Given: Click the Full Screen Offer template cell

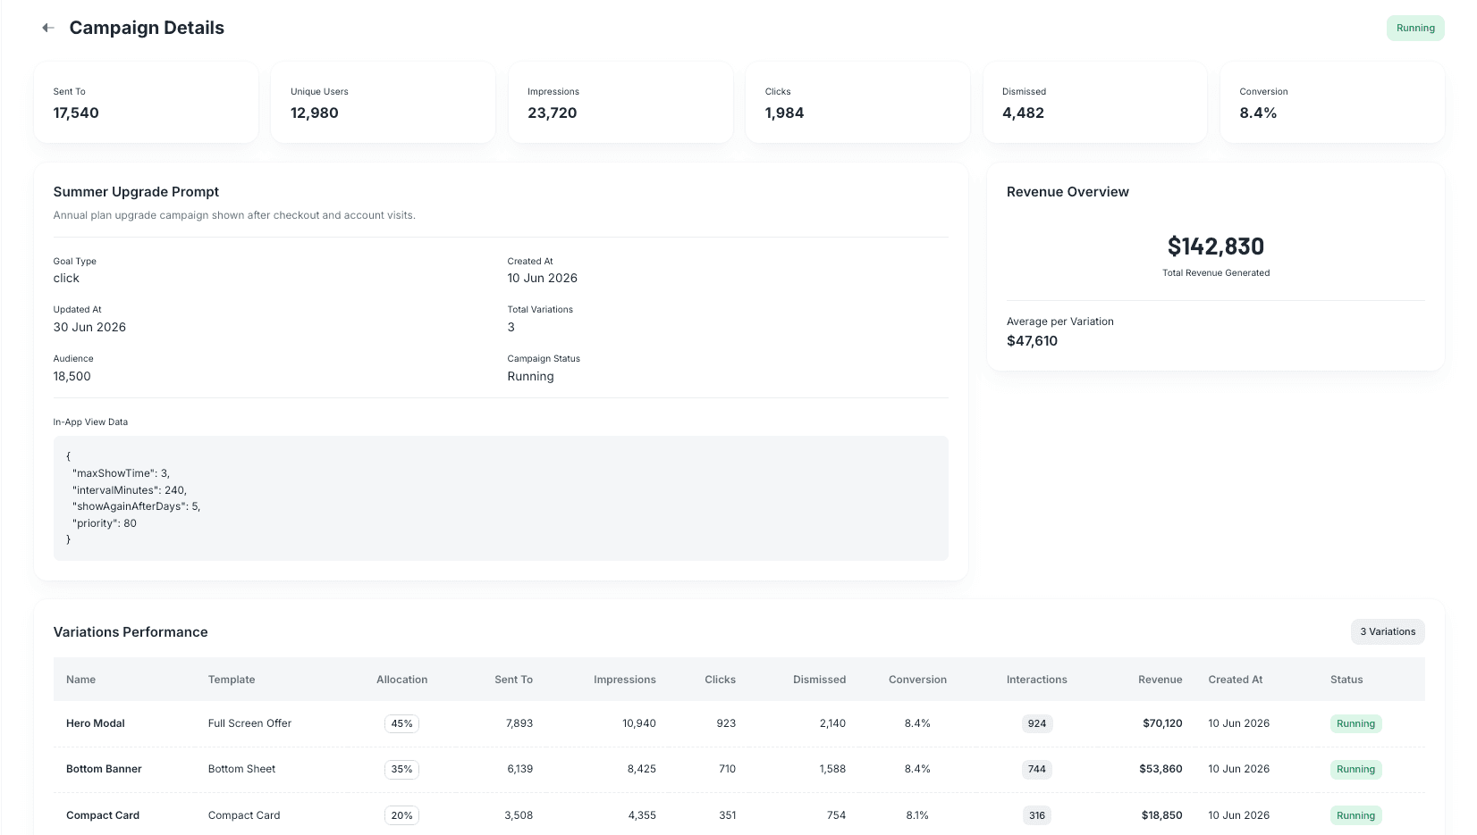Looking at the screenshot, I should click(249, 723).
